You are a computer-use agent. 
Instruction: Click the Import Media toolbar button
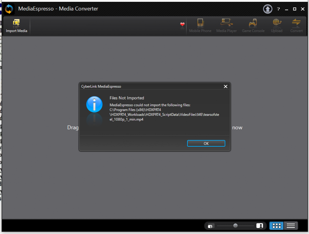tap(17, 26)
